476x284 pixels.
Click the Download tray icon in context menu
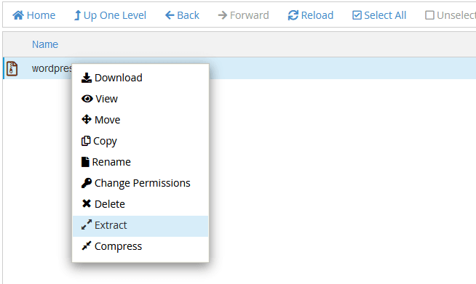[x=87, y=78]
